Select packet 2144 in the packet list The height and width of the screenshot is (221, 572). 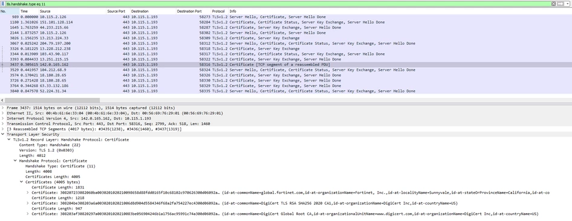click(x=285, y=33)
